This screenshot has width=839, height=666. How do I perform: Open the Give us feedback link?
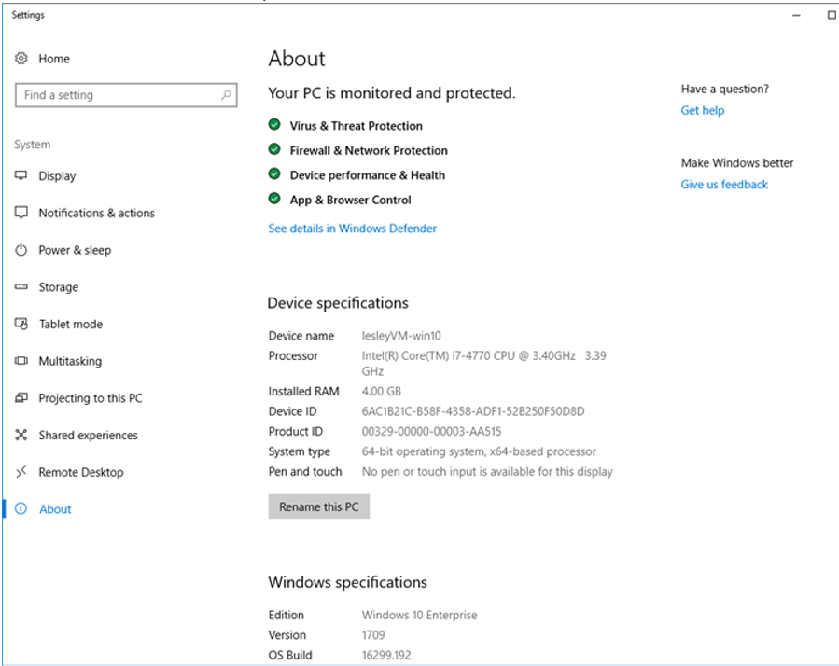pyautogui.click(x=724, y=185)
